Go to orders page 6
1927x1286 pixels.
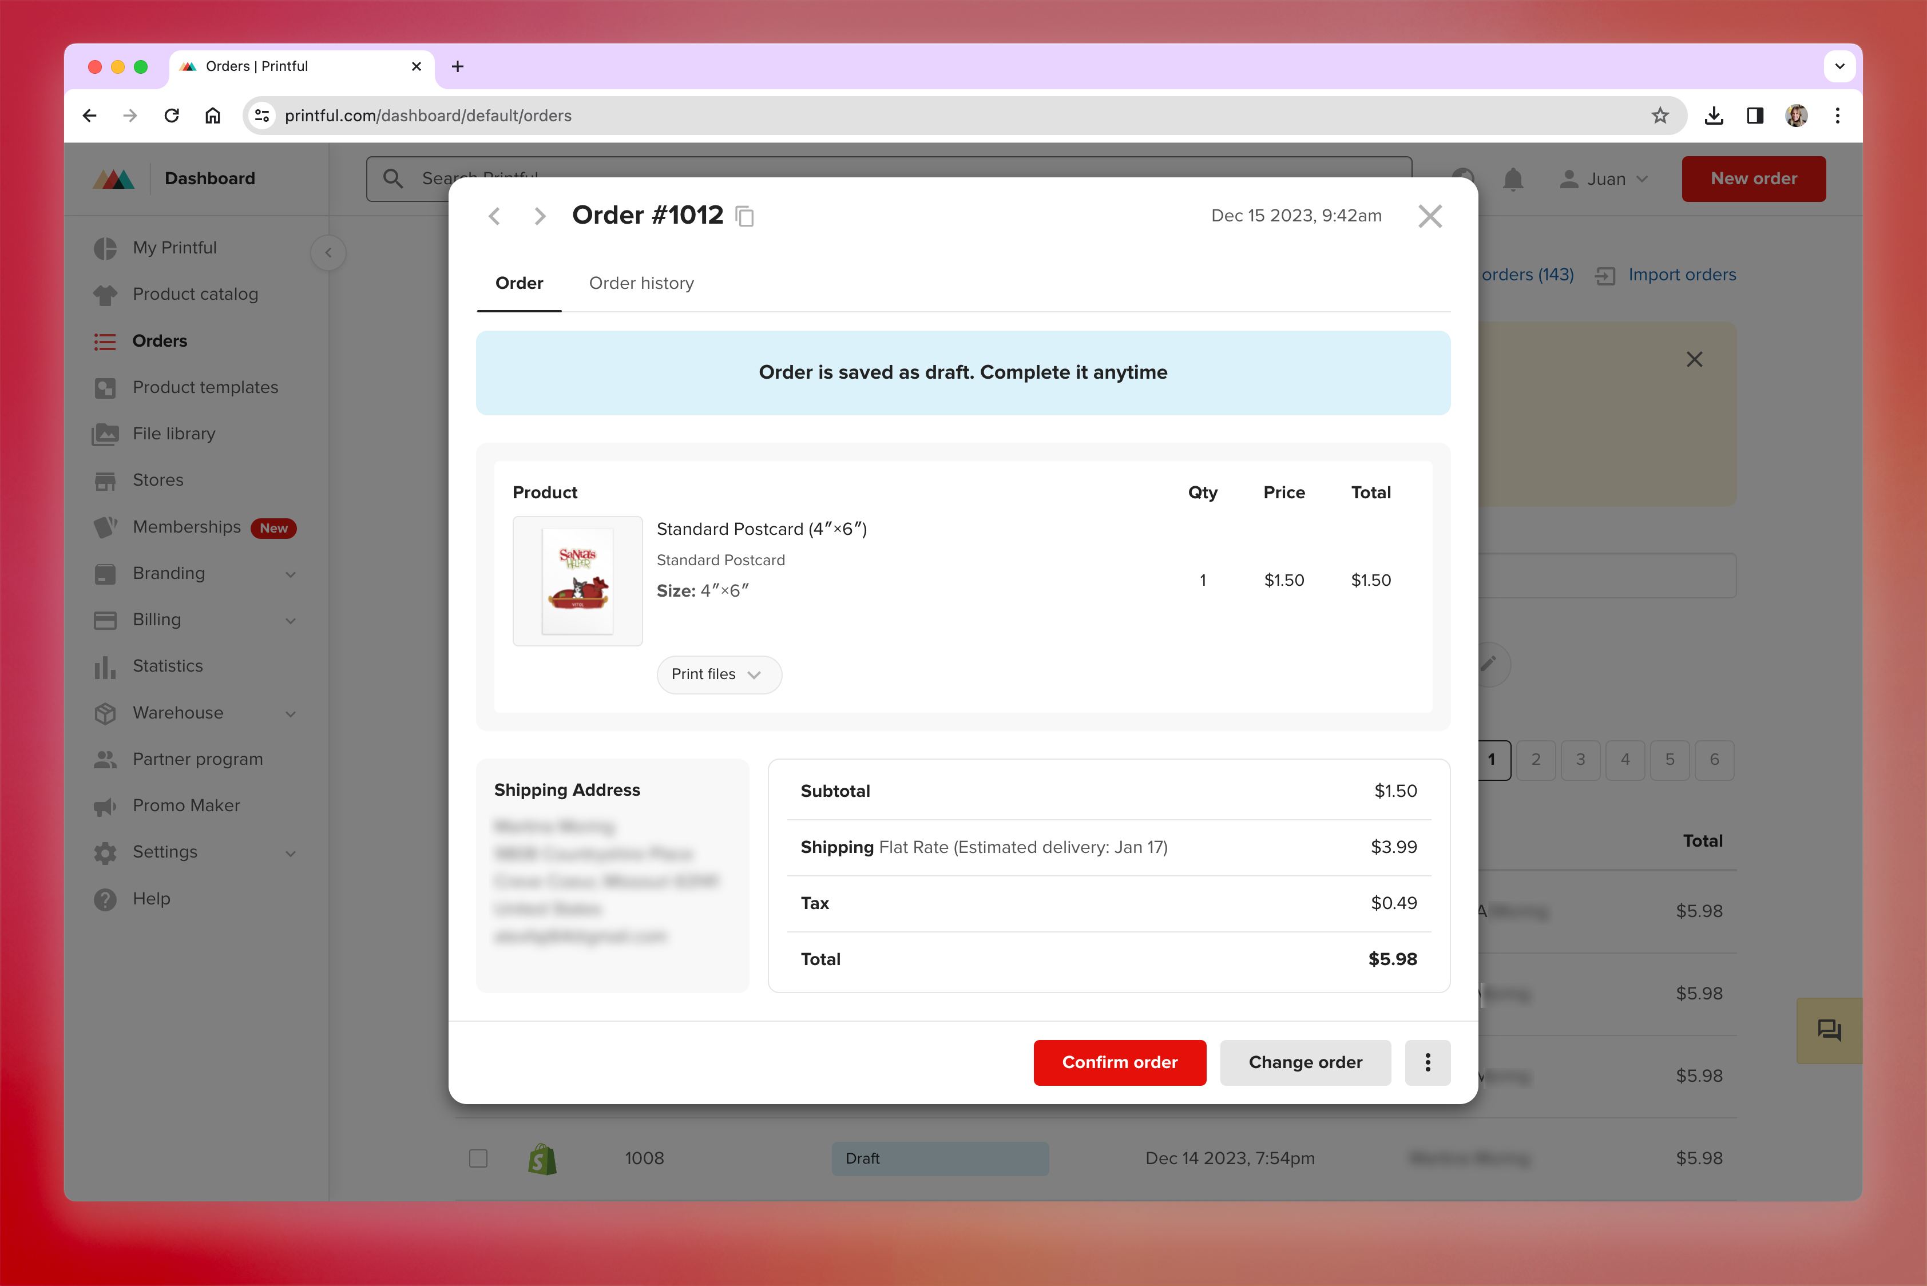pos(1715,760)
